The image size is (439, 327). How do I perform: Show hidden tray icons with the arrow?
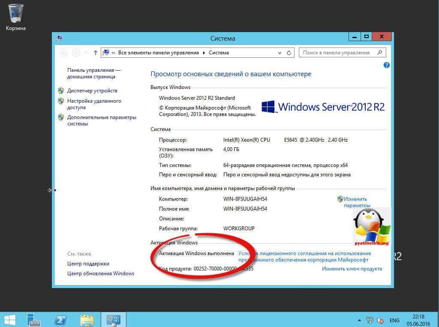(x=360, y=320)
